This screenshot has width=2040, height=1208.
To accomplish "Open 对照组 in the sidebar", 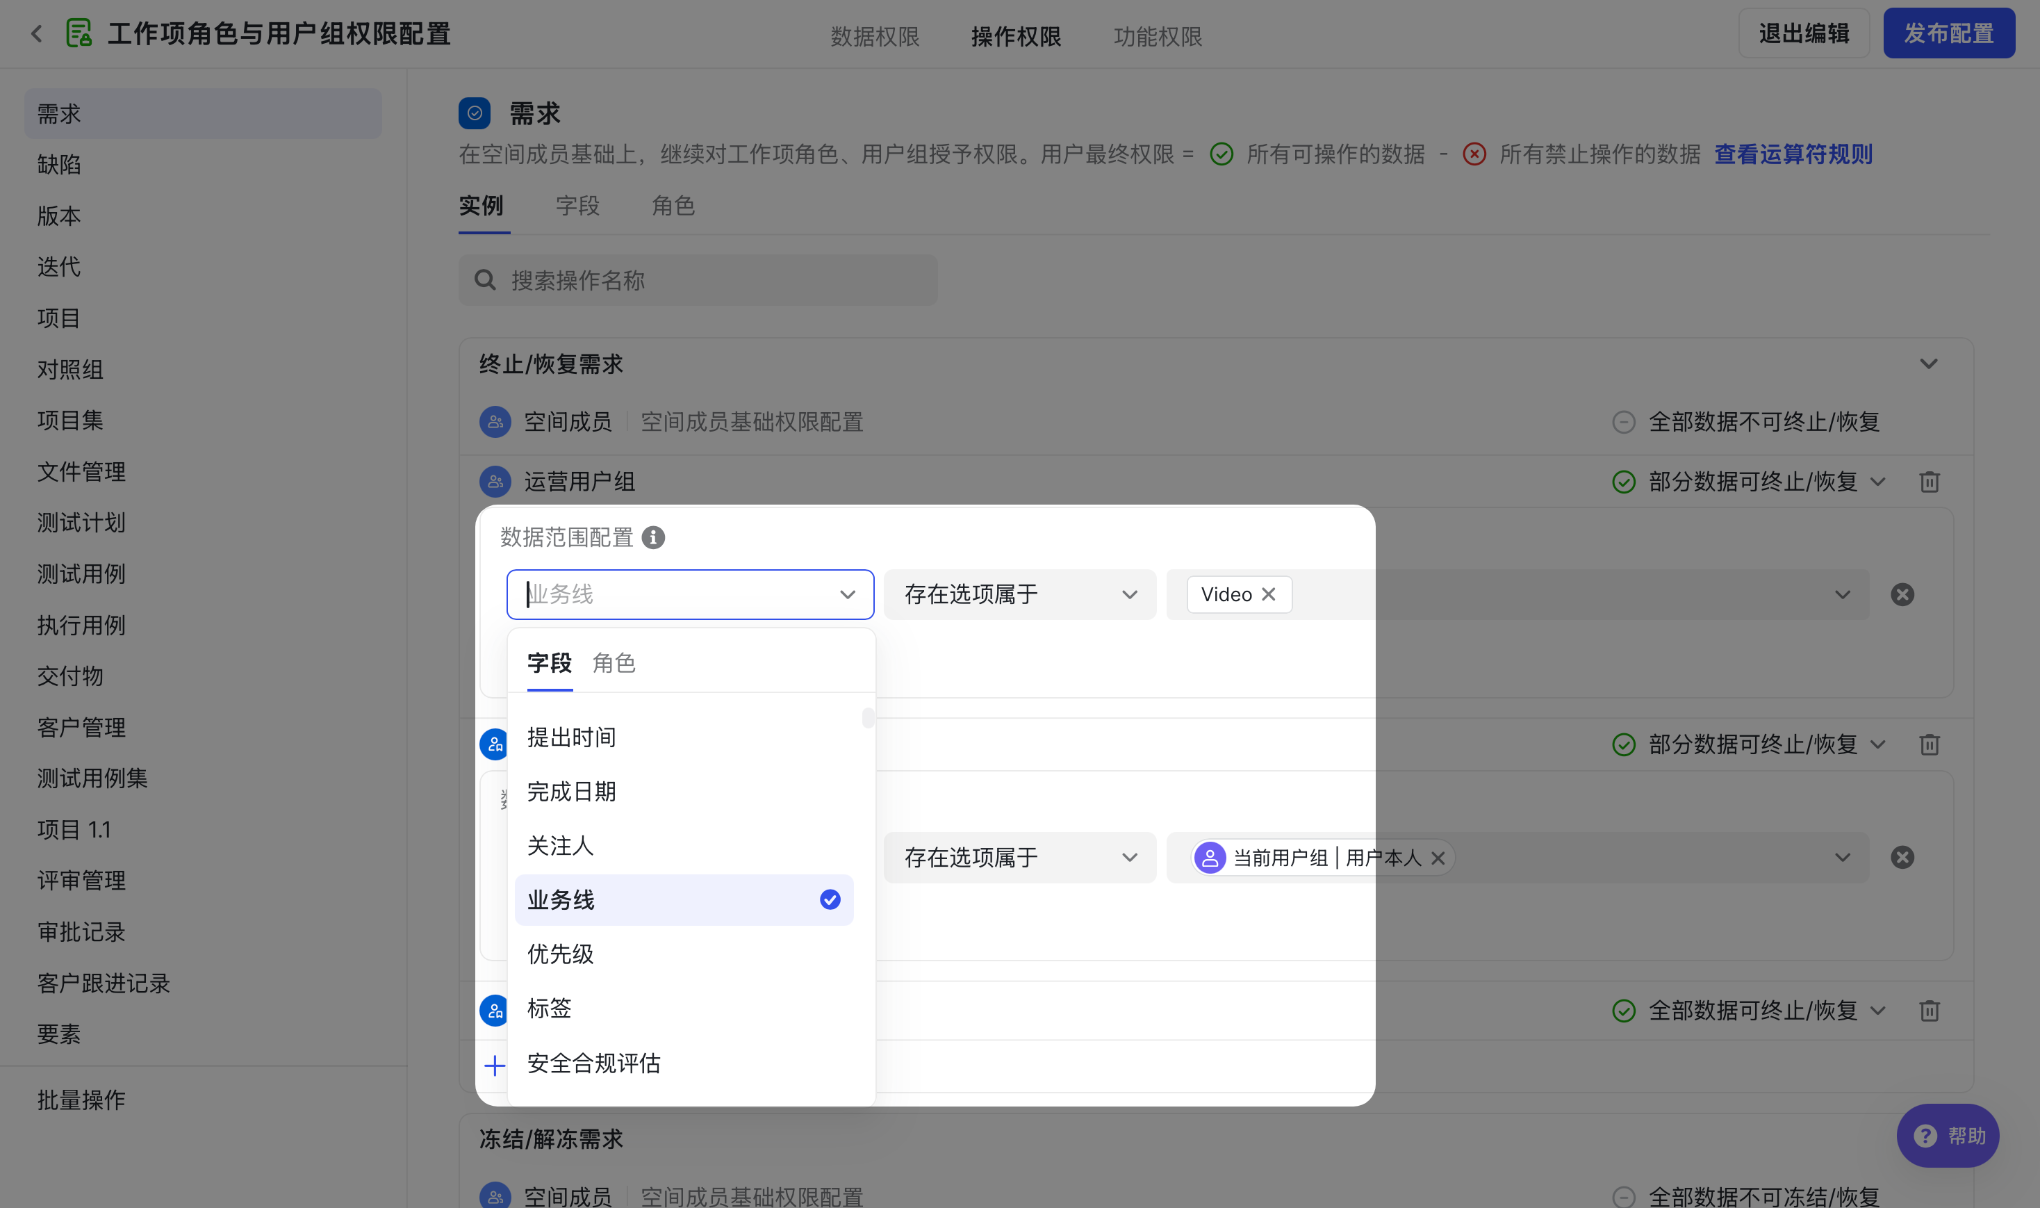I will pos(203,370).
